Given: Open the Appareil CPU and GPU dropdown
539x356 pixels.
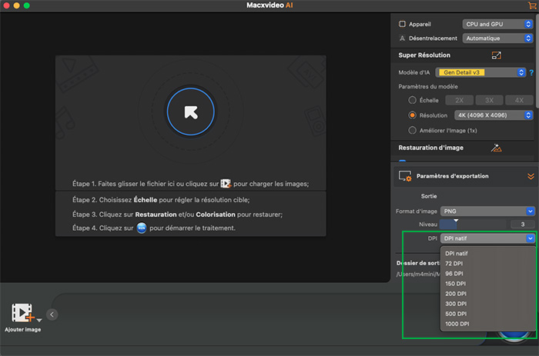Looking at the screenshot, I should (x=497, y=24).
